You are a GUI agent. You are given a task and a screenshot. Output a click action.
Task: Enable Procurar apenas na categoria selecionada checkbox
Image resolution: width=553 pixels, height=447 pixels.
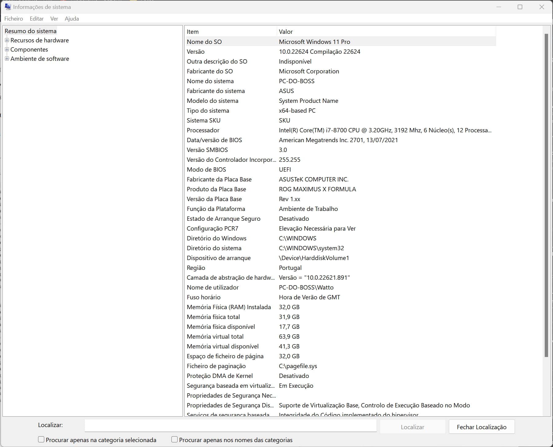point(41,439)
